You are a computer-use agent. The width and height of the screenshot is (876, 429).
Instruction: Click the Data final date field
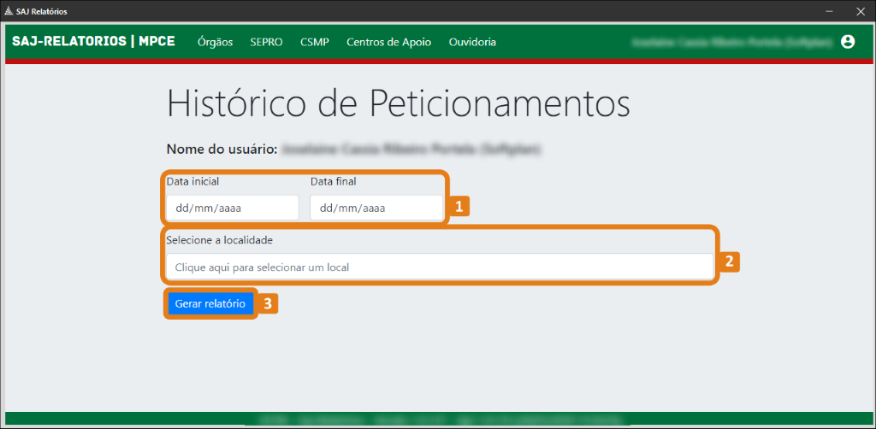[x=376, y=208]
